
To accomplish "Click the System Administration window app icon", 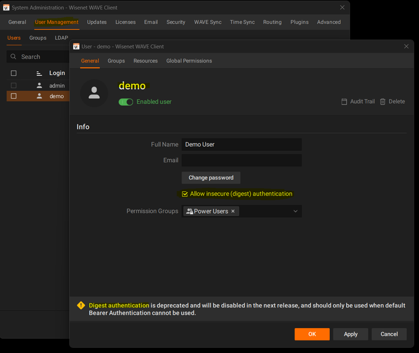I will 6,7.
